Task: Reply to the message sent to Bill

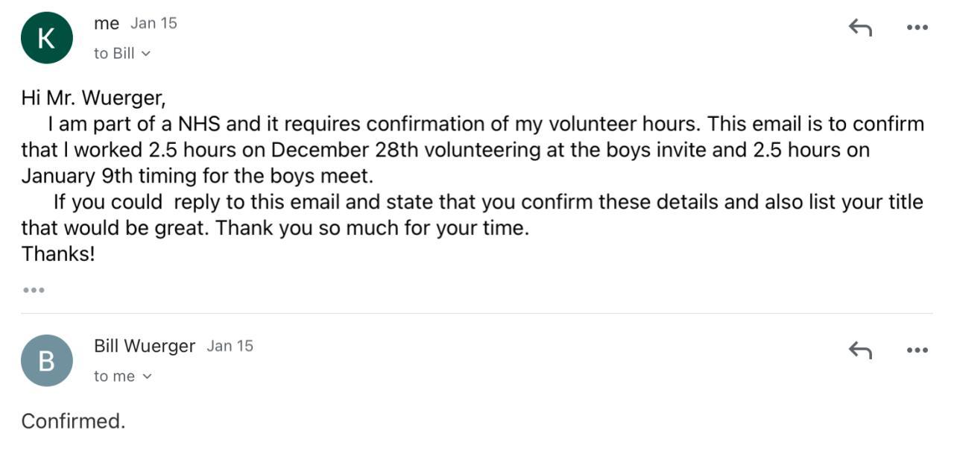Action: pyautogui.click(x=860, y=28)
